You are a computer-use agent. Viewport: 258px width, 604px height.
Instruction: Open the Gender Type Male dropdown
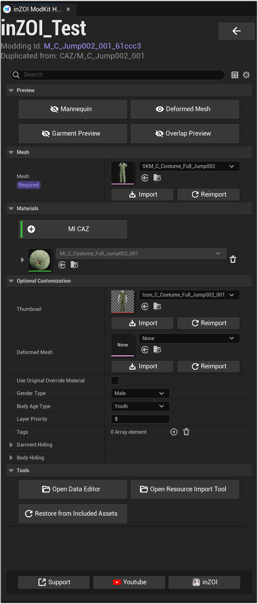(140, 393)
